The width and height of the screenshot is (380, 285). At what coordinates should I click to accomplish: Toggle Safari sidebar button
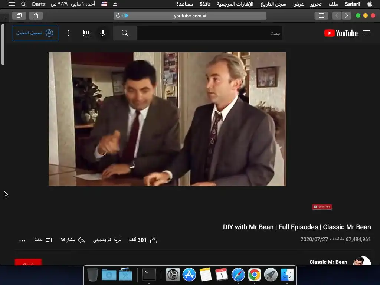321,16
